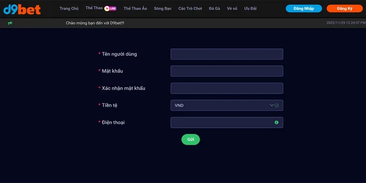Viewport: 366px width, 183px height.
Task: Navigate to Vé số
Action: tap(232, 9)
